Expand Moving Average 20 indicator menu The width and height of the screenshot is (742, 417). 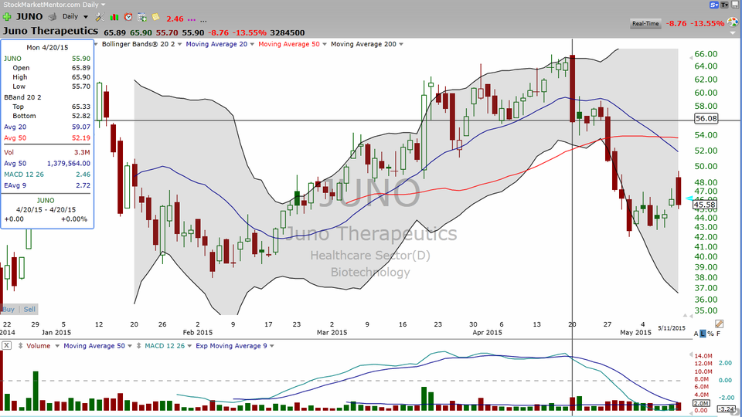coord(252,44)
